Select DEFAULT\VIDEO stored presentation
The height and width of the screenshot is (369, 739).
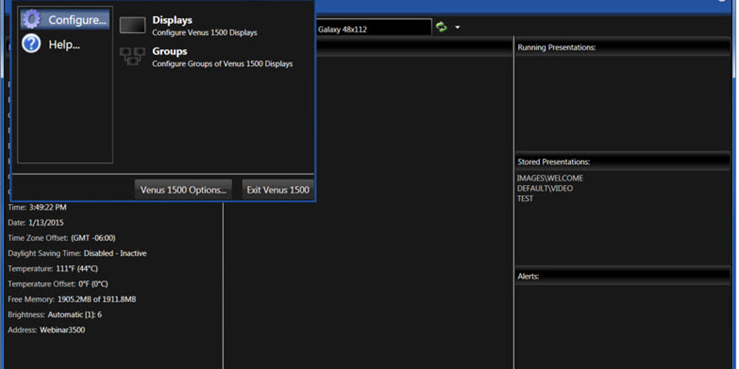click(x=545, y=189)
